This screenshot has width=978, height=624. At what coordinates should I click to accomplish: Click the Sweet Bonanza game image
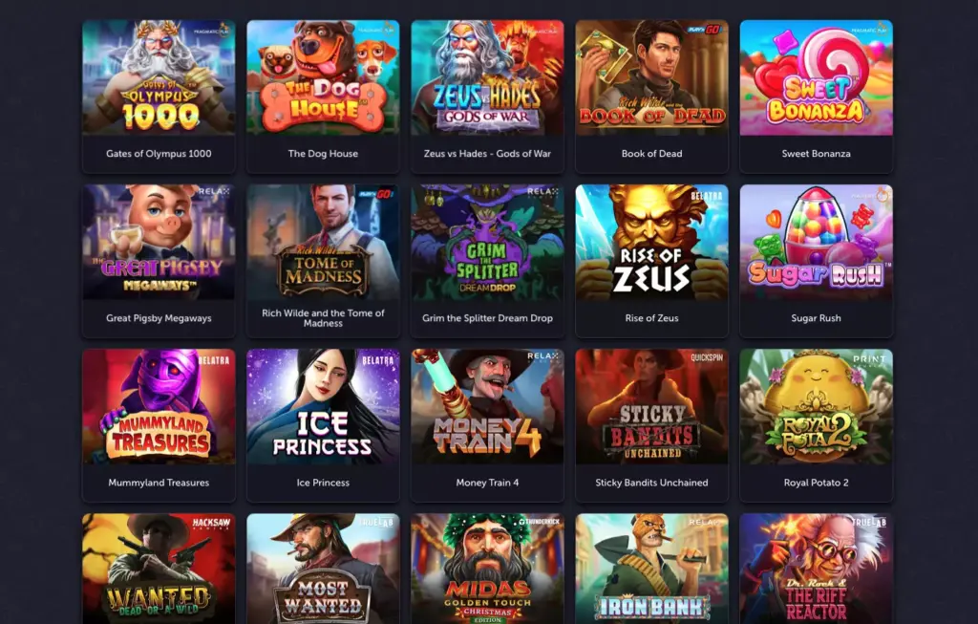pos(816,77)
